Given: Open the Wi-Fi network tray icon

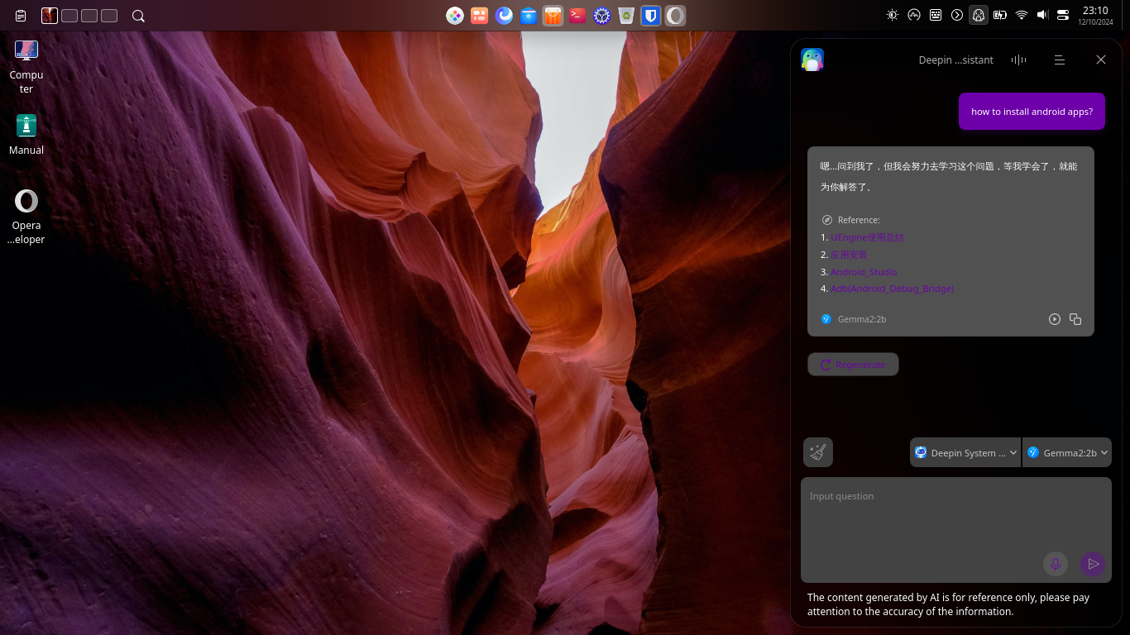Looking at the screenshot, I should 1022,15.
